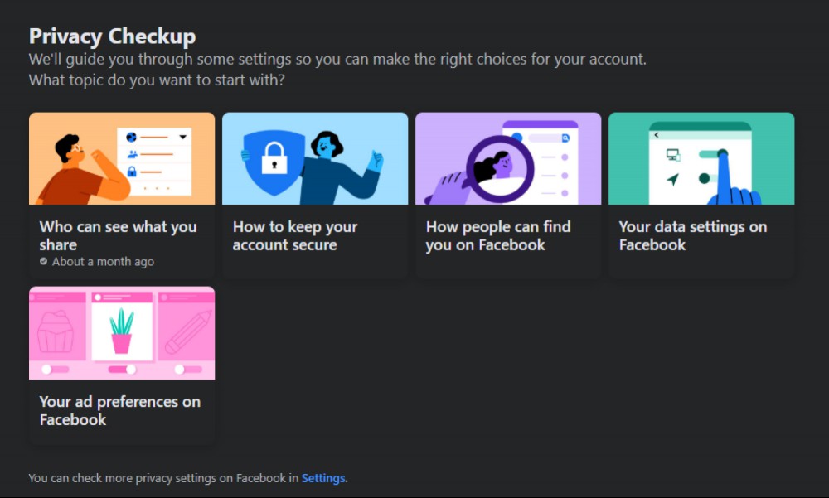
Task: Click 'Who can see what you share' title
Action: 118,236
